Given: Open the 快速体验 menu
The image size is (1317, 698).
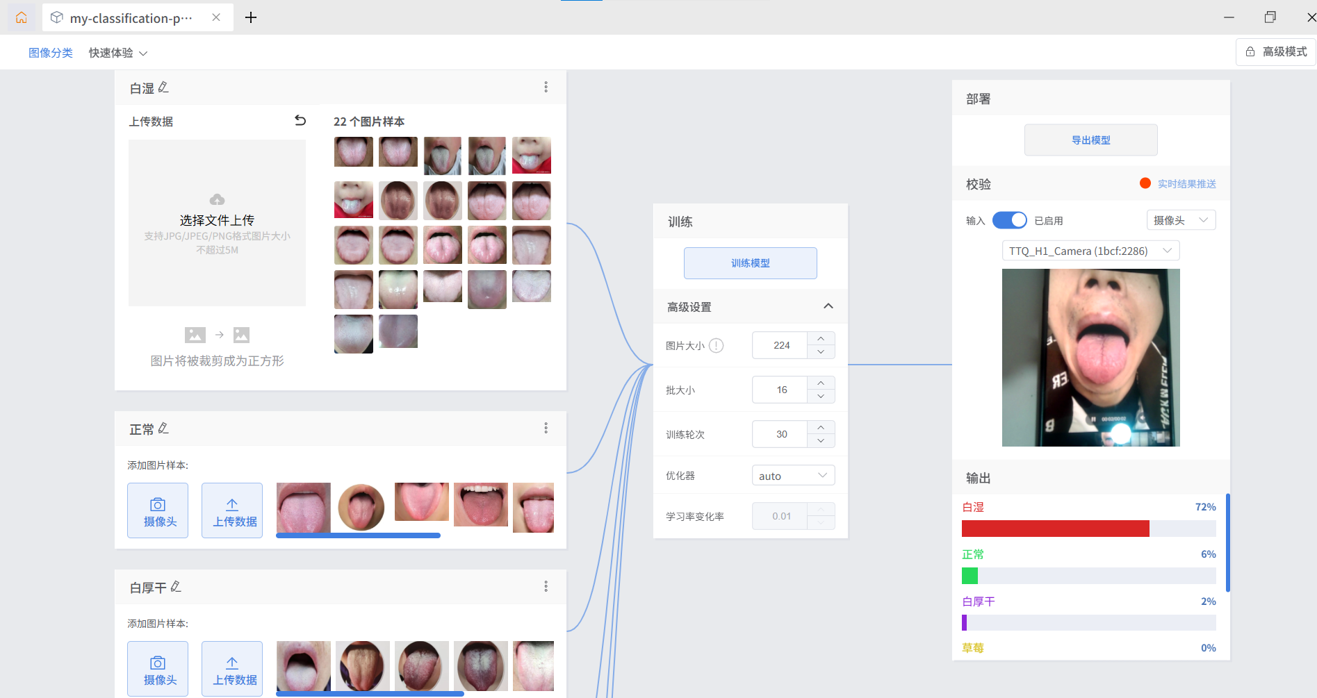Looking at the screenshot, I should pyautogui.click(x=117, y=53).
